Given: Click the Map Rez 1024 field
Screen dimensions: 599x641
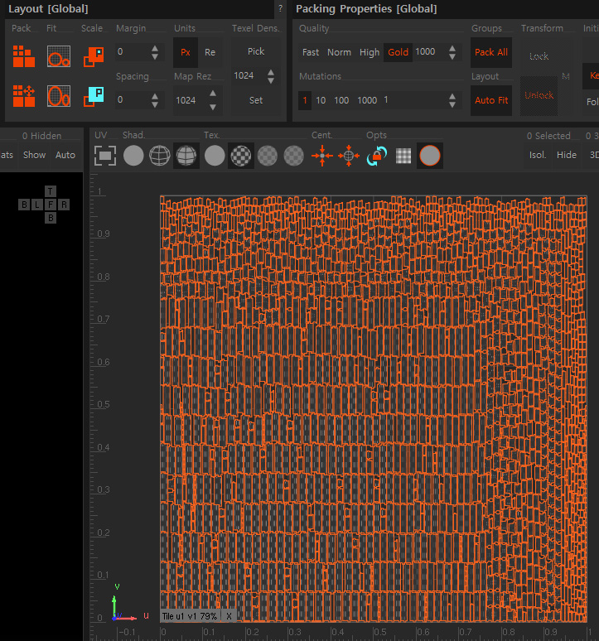Looking at the screenshot, I should (x=190, y=100).
